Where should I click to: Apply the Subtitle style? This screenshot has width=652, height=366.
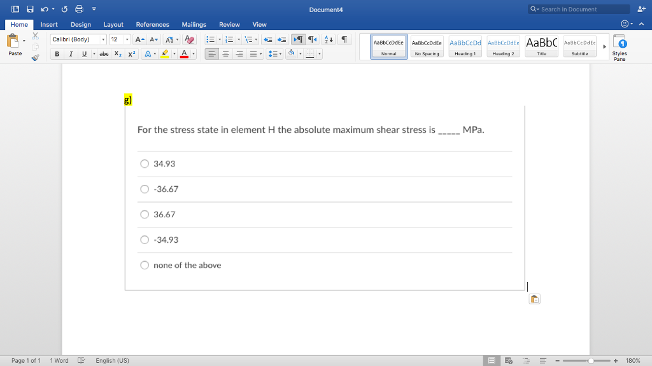(x=579, y=46)
